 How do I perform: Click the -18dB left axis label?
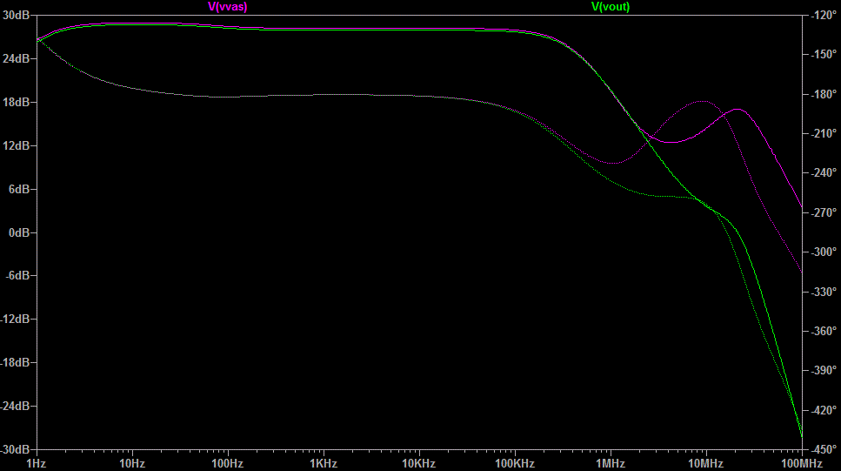pyautogui.click(x=15, y=362)
